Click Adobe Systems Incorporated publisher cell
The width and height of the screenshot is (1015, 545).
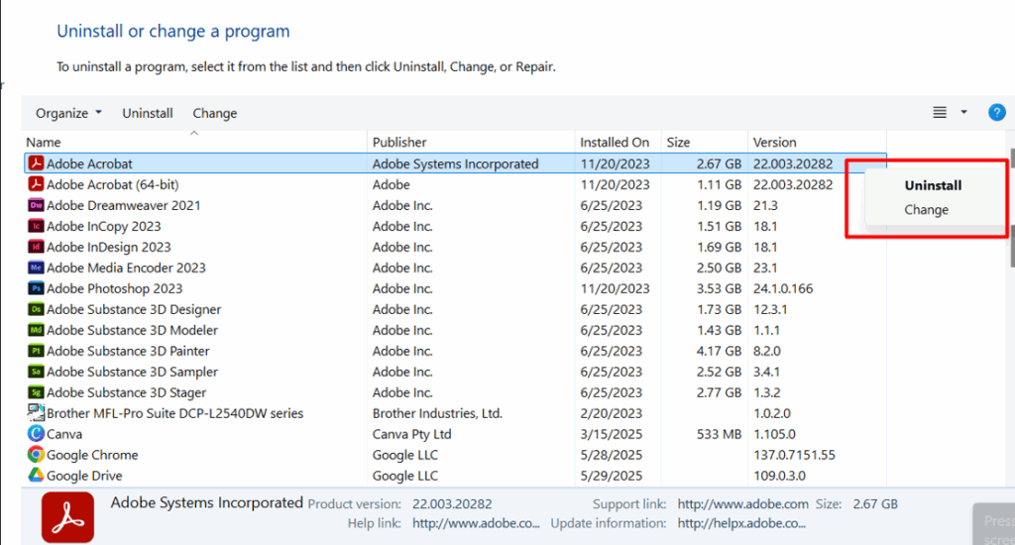[455, 163]
